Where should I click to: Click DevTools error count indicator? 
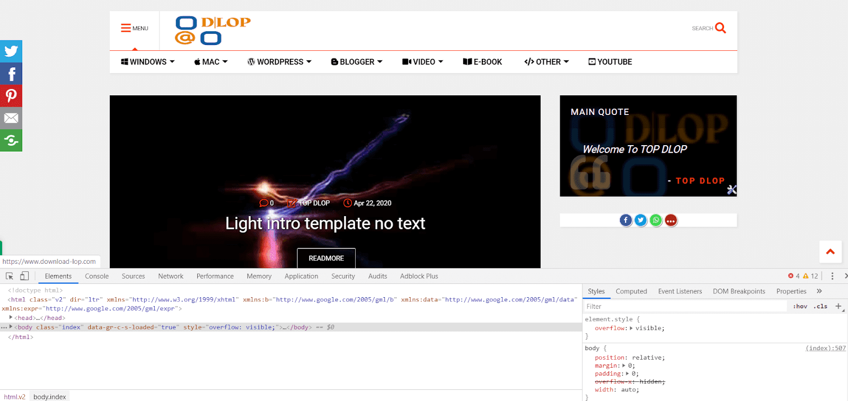click(794, 276)
